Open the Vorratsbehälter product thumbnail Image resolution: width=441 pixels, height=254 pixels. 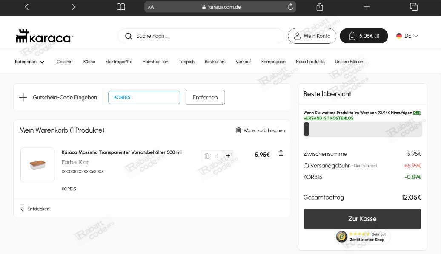(38, 165)
